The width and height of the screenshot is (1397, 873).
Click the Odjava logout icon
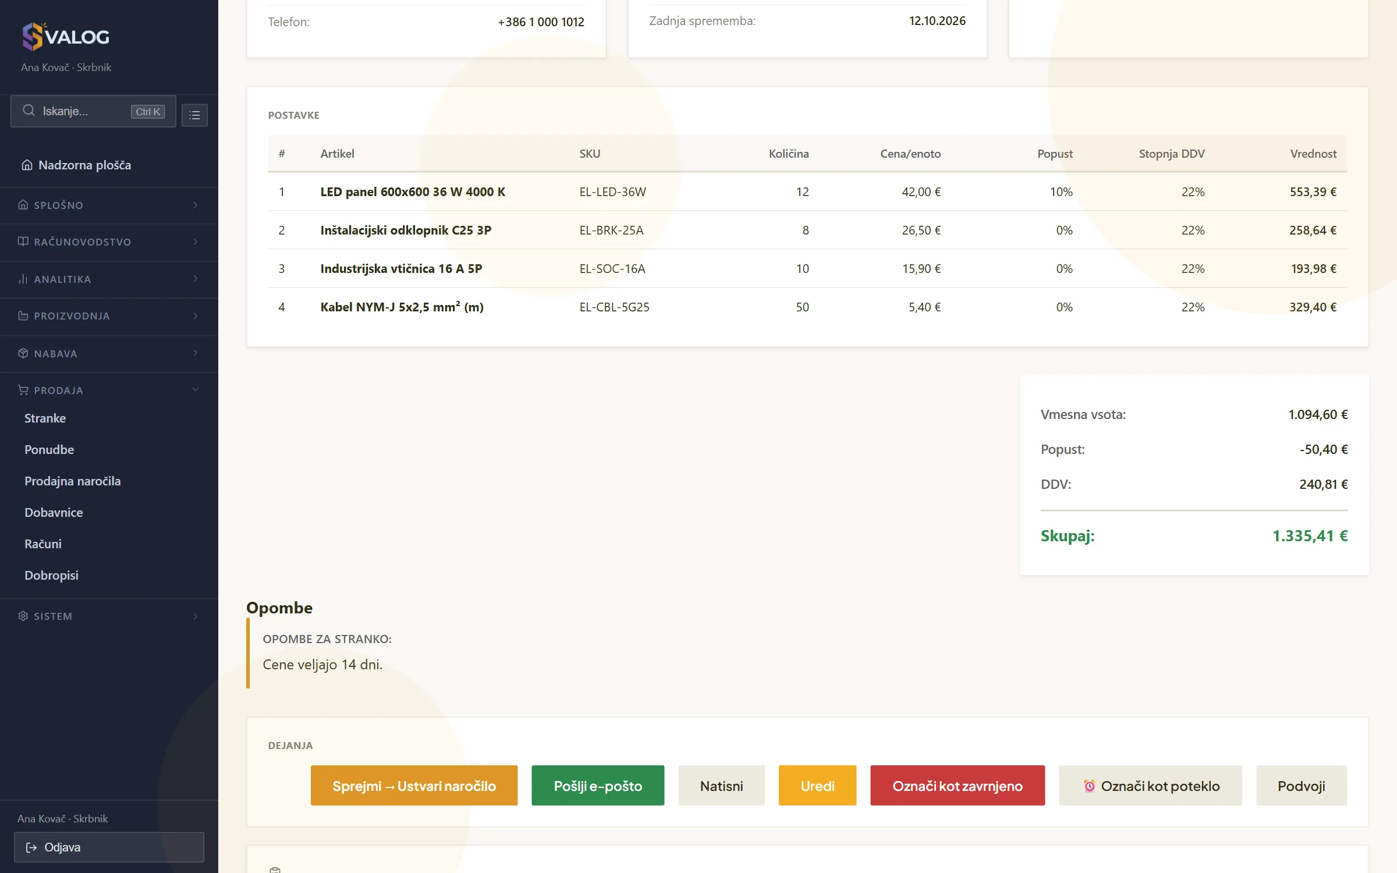point(31,847)
